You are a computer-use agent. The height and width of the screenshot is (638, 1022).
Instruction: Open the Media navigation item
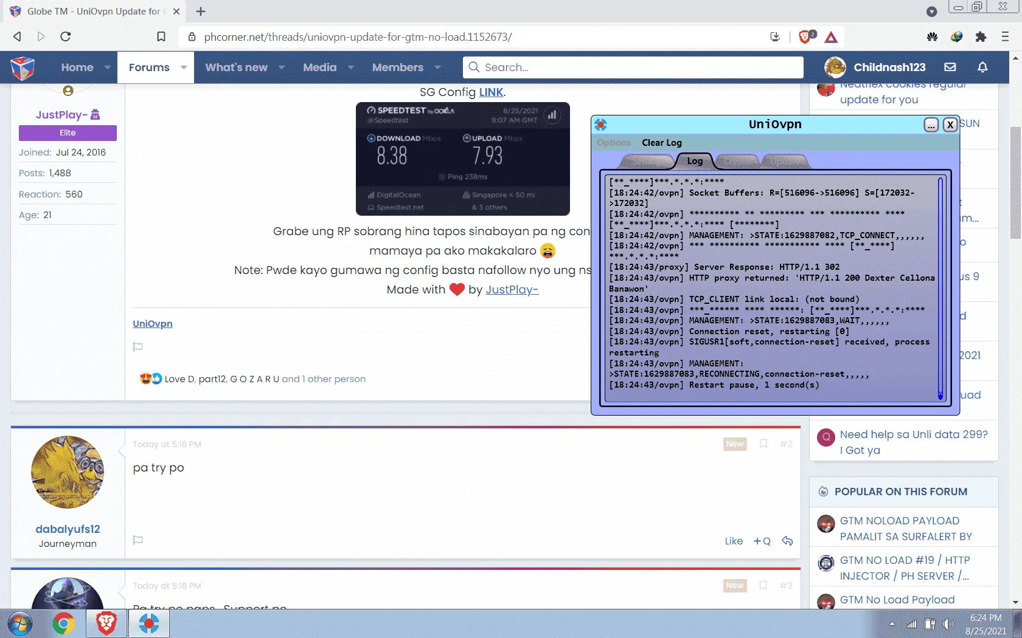320,67
